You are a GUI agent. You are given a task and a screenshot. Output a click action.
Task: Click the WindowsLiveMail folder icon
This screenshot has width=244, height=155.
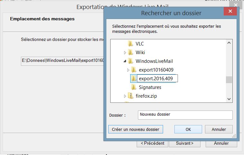[131, 61]
